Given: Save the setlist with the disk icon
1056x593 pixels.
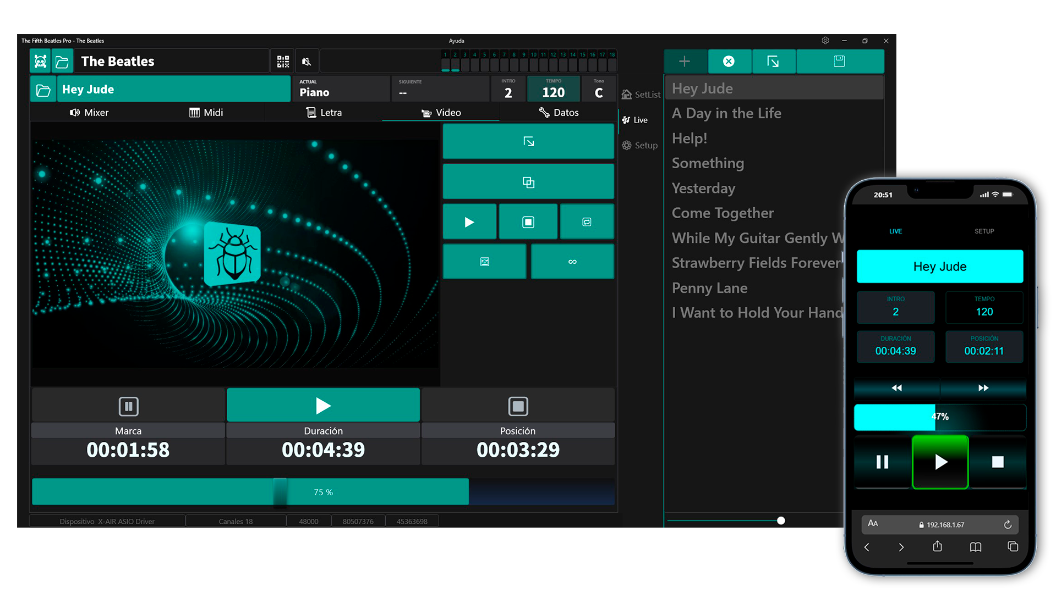Looking at the screenshot, I should pos(839,62).
